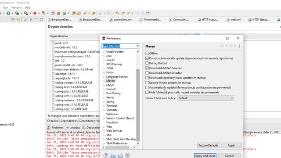Expand the Maven preferences node arrow

(x=104, y=81)
